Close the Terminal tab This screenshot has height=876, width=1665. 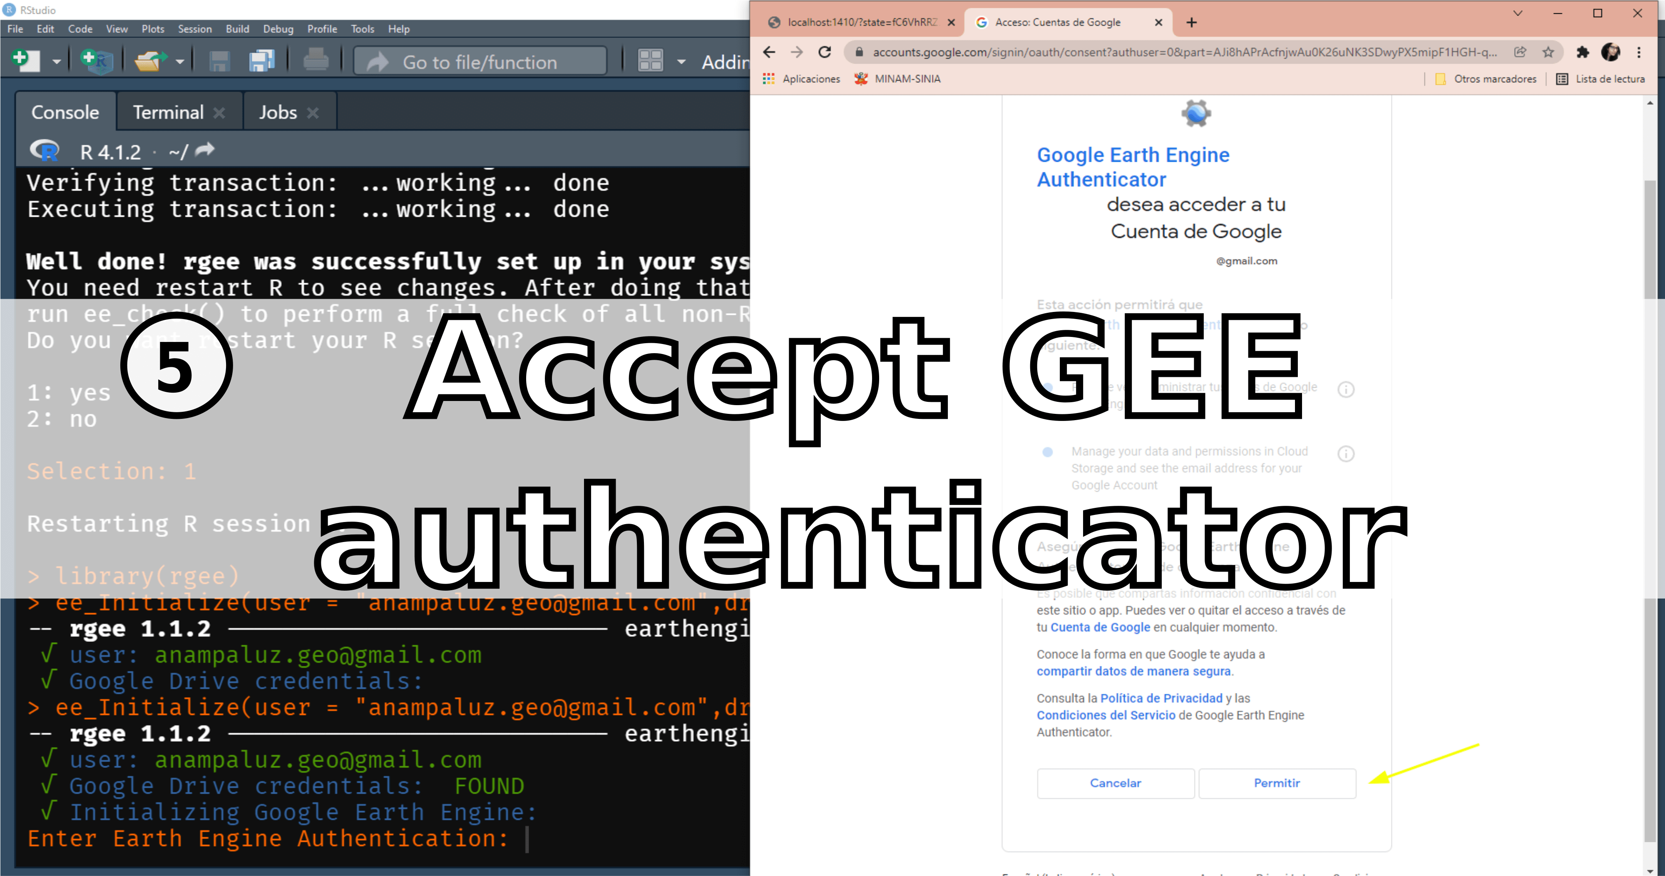coord(219,113)
